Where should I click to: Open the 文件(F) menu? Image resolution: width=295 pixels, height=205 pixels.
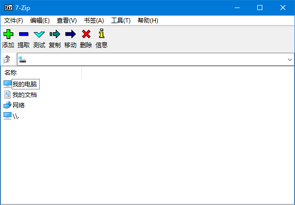14,21
